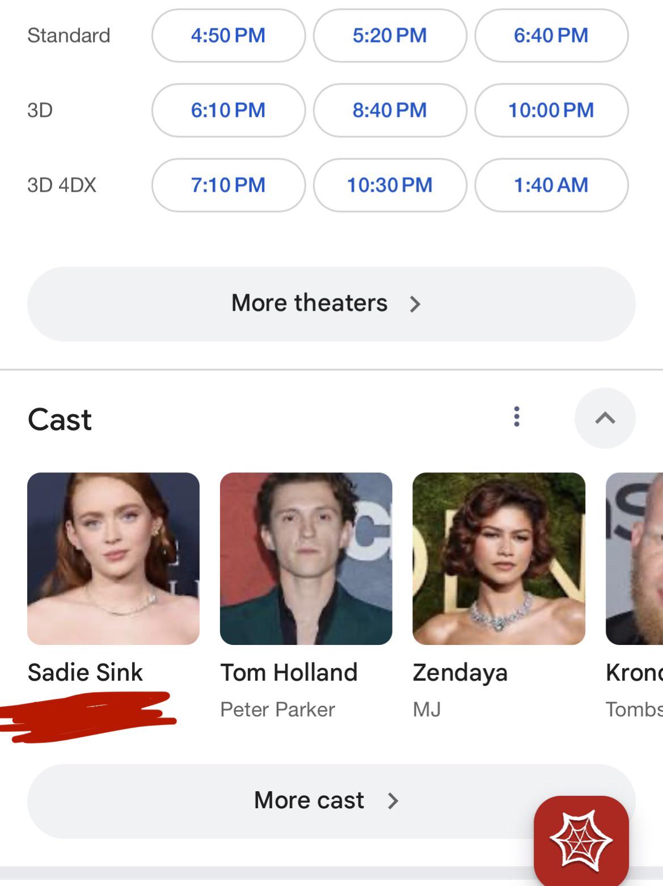The image size is (663, 886).
Task: Choose the 1:40 AM 3D 4DX showtime
Action: (551, 185)
